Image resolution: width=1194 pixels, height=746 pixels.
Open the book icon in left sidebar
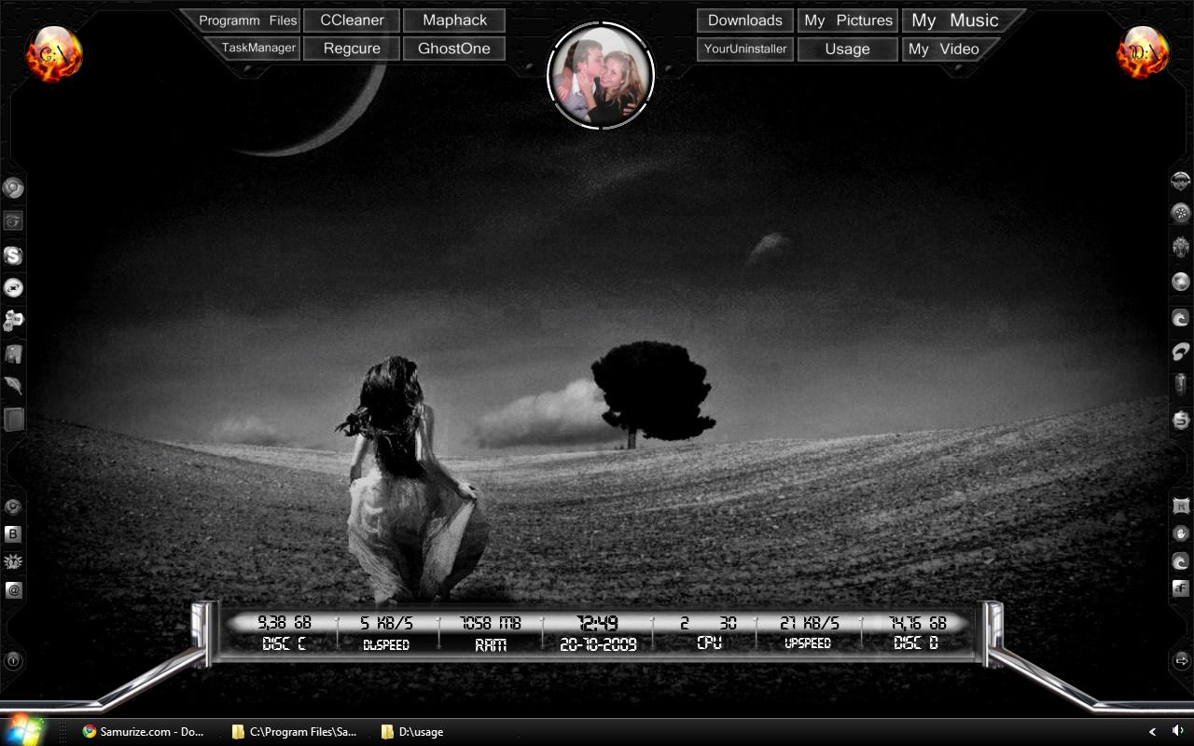13,419
